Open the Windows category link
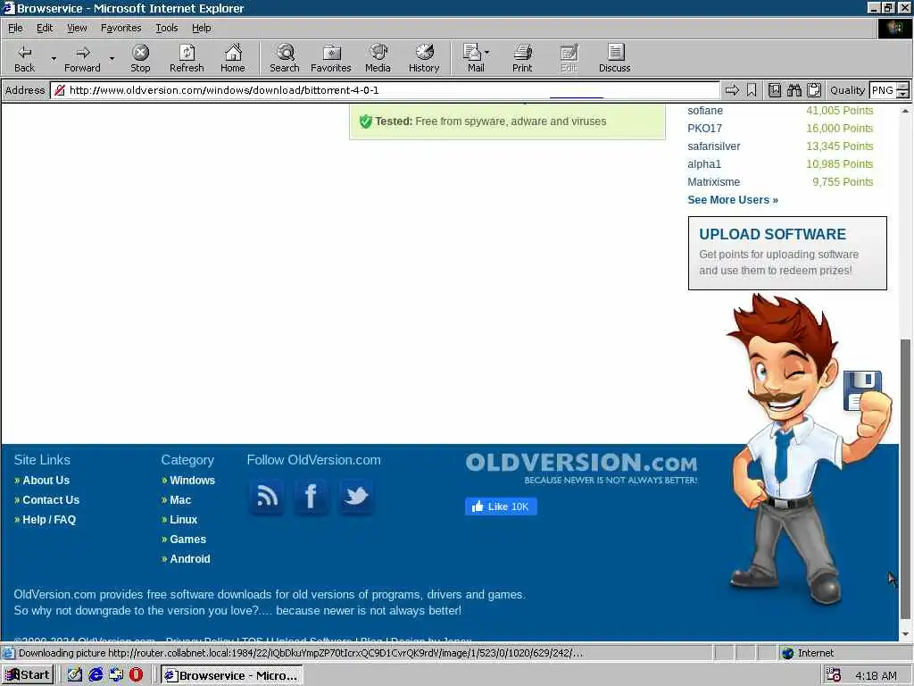 point(193,480)
